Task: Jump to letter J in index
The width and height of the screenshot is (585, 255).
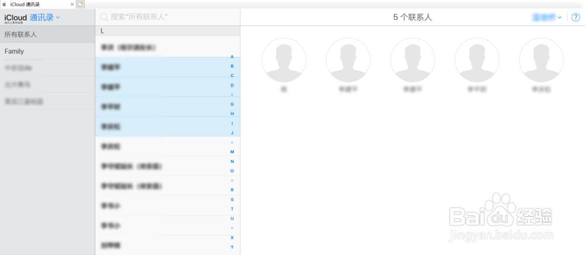Action: click(232, 133)
